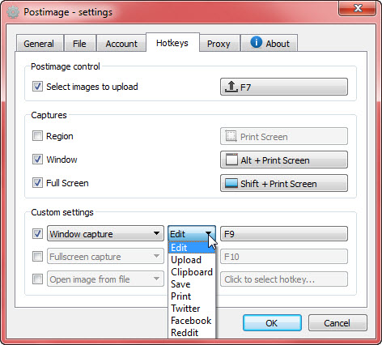Click the Postimage gear icon in title bar
The image size is (382, 345).
coord(13,12)
